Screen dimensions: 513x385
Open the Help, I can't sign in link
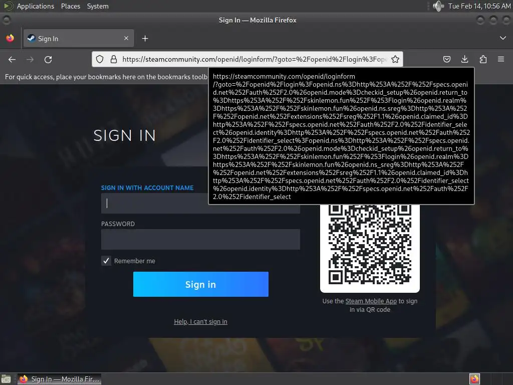(200, 322)
